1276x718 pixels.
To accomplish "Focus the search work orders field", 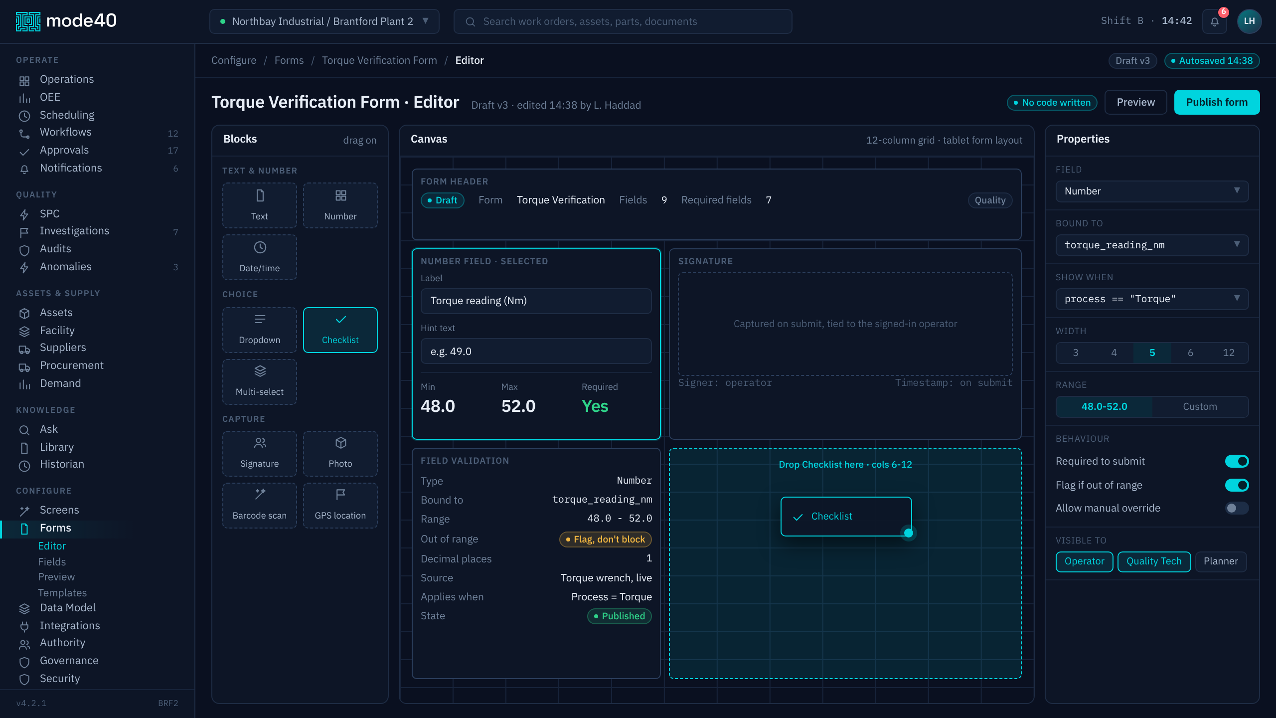I will coord(623,21).
